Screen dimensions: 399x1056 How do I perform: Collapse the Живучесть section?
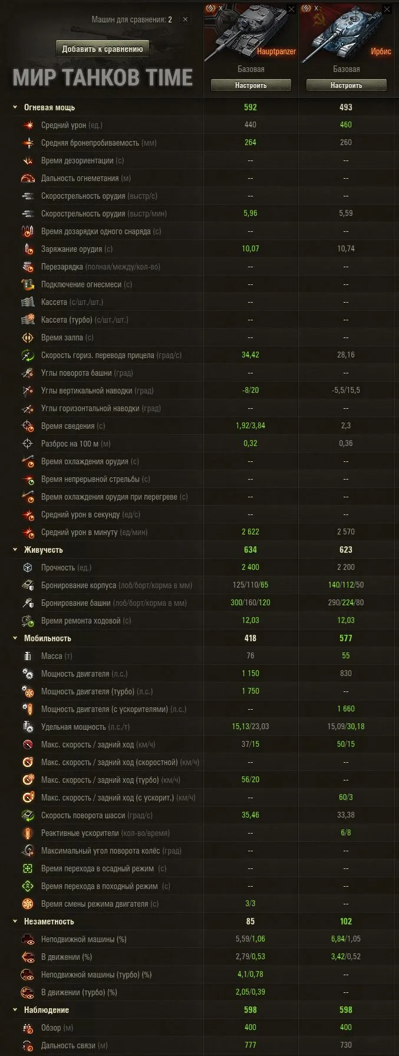15,550
